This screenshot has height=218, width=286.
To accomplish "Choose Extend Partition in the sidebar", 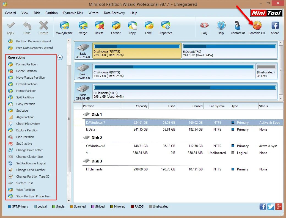I will [x=27, y=84].
